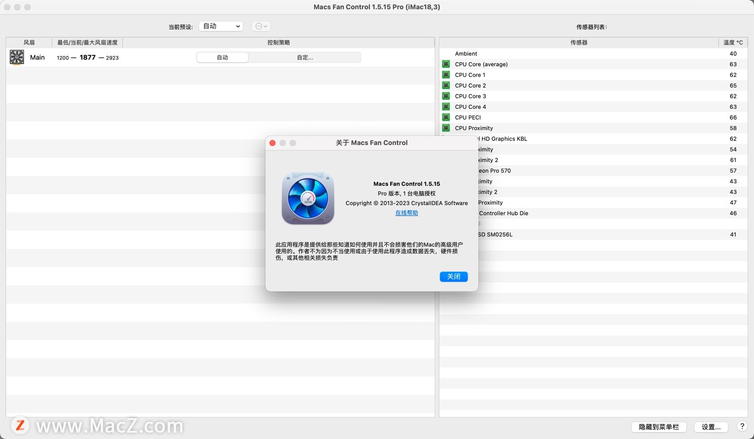Viewport: 754px width, 439px height.
Task: Click the CPU Core (average) chip icon
Action: point(446,64)
